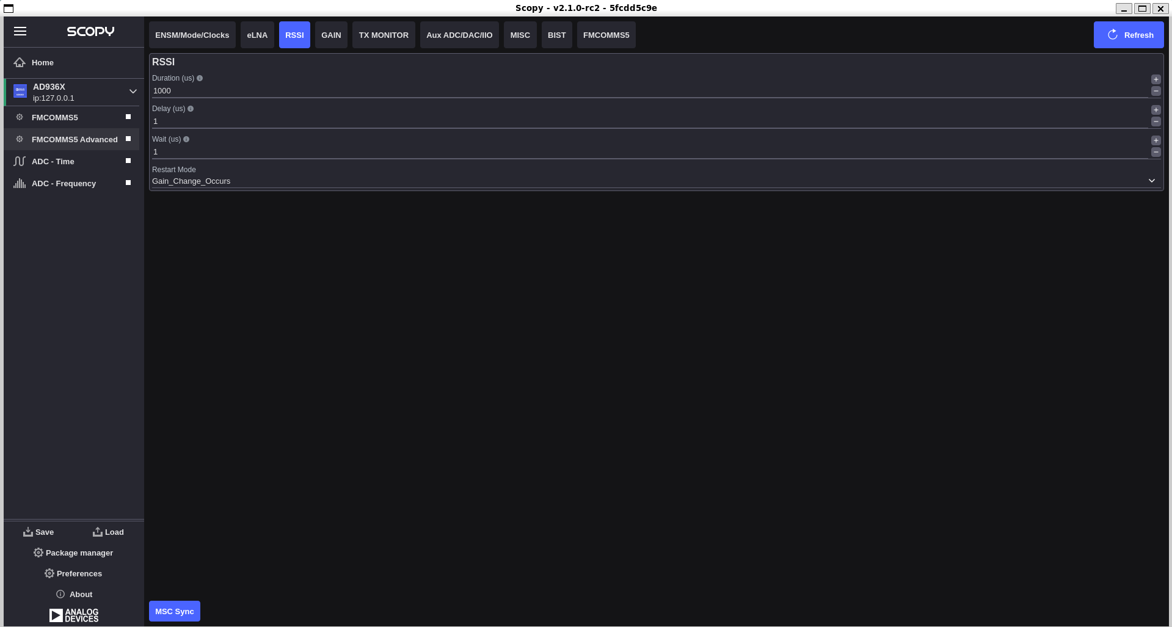Screen dimensions: 1172x627
Task: Open Preferences
Action: coord(73,573)
